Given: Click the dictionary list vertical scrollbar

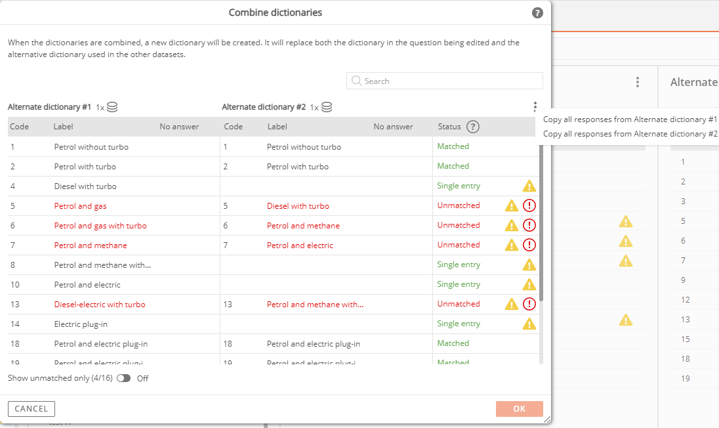Looking at the screenshot, I should pos(541,223).
